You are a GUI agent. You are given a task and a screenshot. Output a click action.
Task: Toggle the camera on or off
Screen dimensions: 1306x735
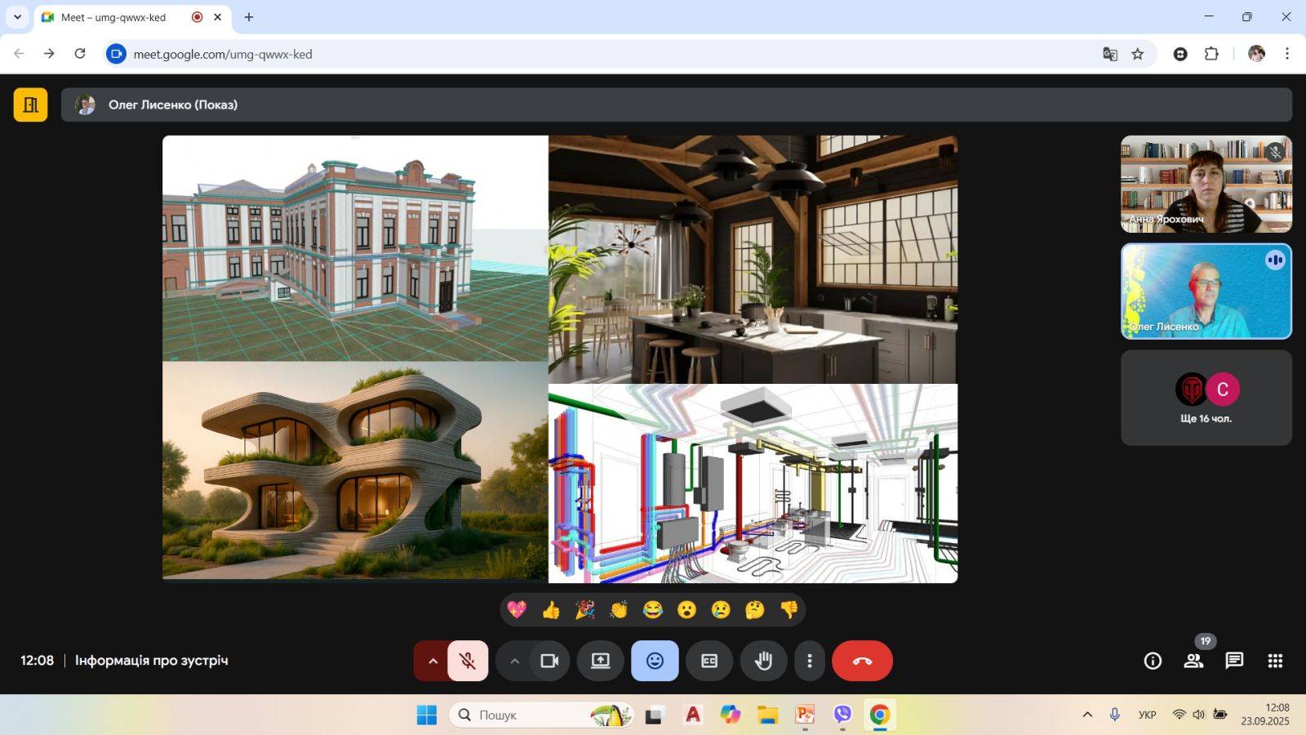(549, 661)
